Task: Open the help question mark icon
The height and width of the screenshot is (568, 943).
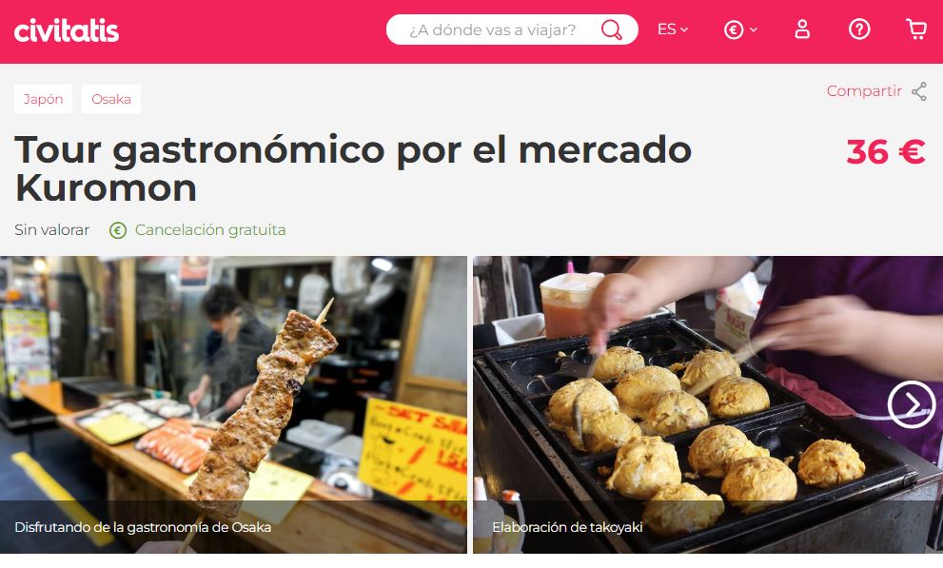Action: 859,29
